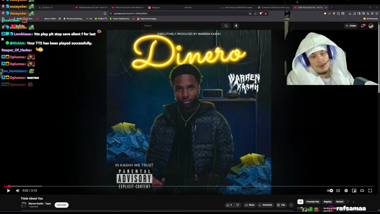The width and height of the screenshot is (380, 214).
Task: Open the rive bookmark
Action: (x=89, y=19)
